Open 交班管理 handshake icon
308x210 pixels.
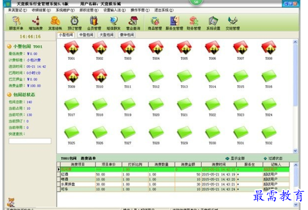233,23
